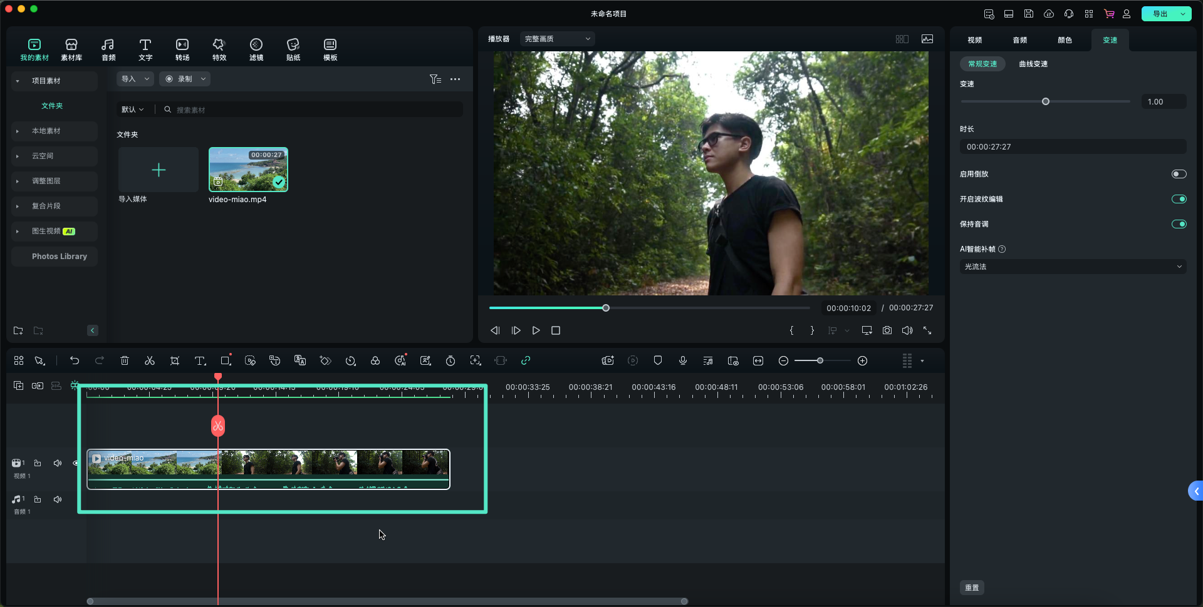The image size is (1203, 607).
Task: Switch to the 音频 properties tab
Action: [x=1019, y=40]
